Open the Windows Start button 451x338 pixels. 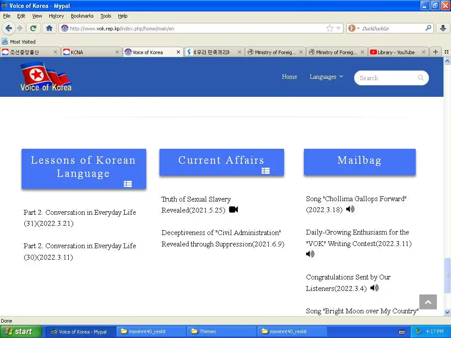(x=21, y=331)
